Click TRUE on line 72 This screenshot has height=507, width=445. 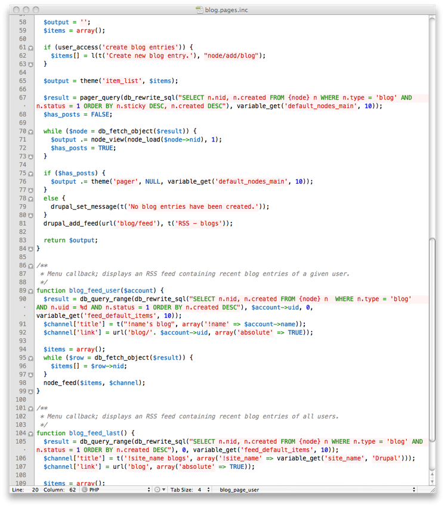pyautogui.click(x=106, y=148)
